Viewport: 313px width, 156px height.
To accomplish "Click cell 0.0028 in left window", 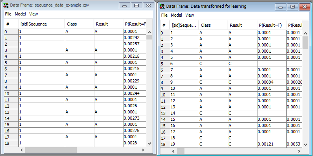I will (x=134, y=143).
